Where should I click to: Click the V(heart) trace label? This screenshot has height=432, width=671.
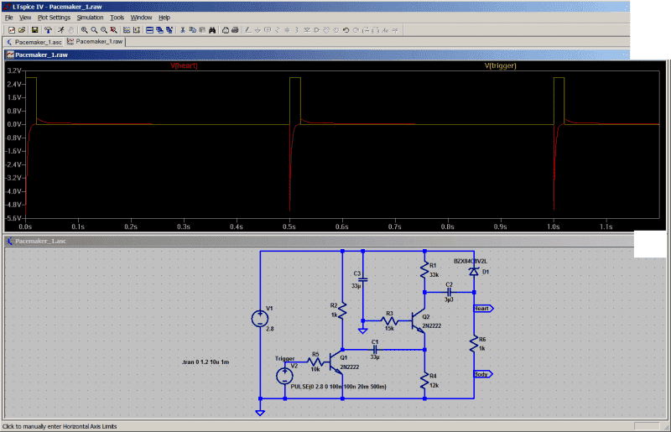pos(184,65)
